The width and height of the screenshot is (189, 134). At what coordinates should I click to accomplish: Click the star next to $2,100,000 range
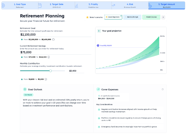click(22, 39)
